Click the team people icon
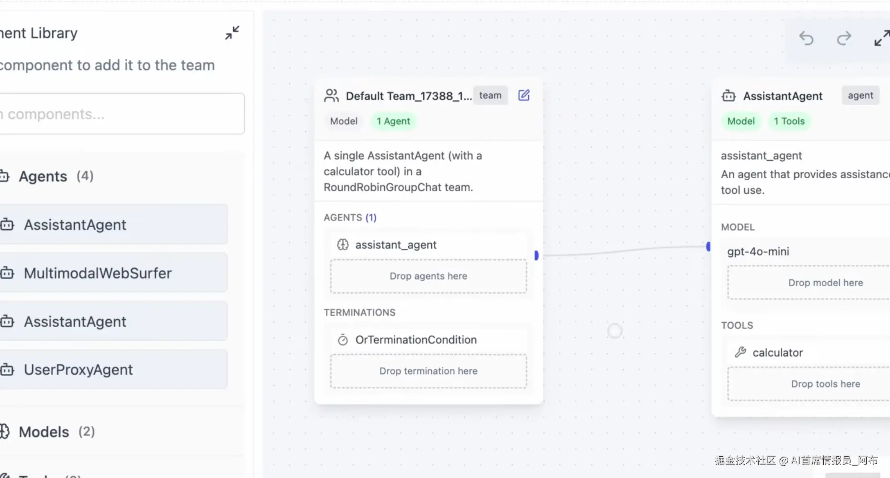 331,96
